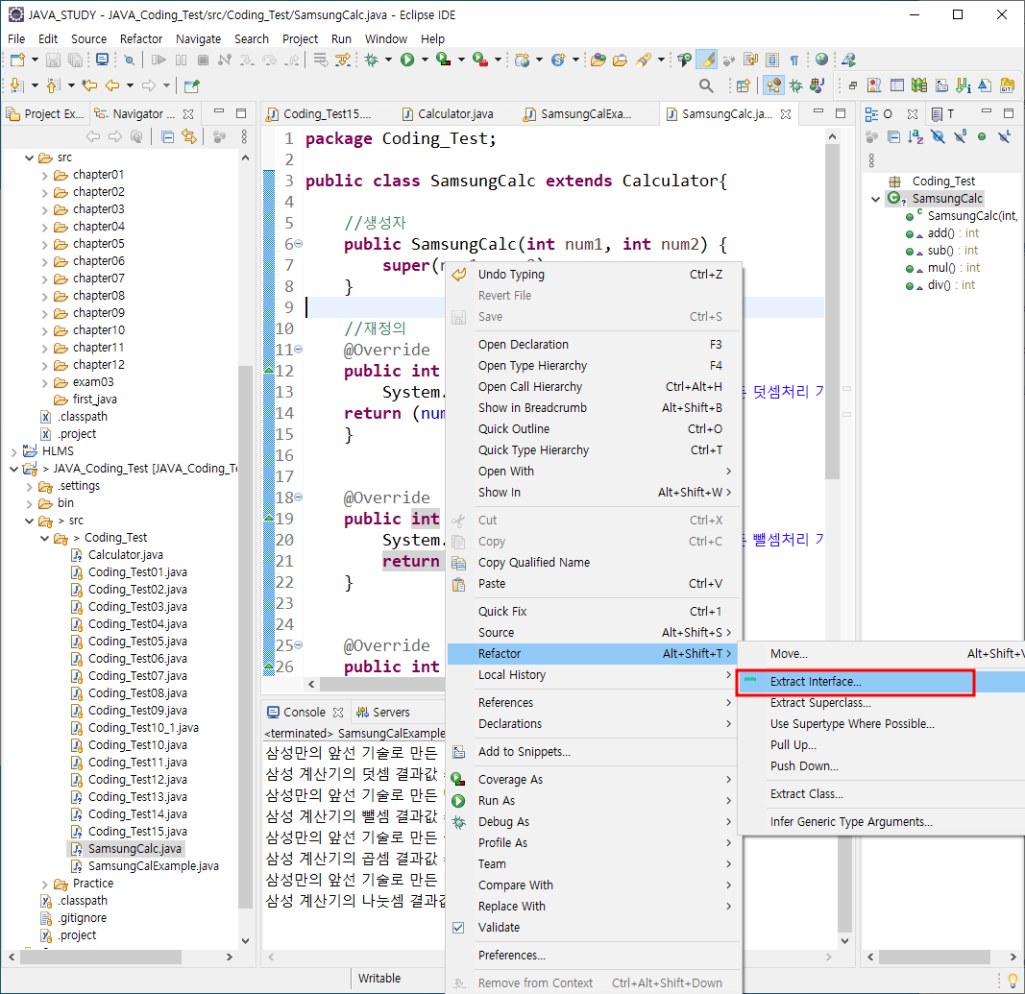
Task: Expand the chapter01 folder
Action: 44,175
